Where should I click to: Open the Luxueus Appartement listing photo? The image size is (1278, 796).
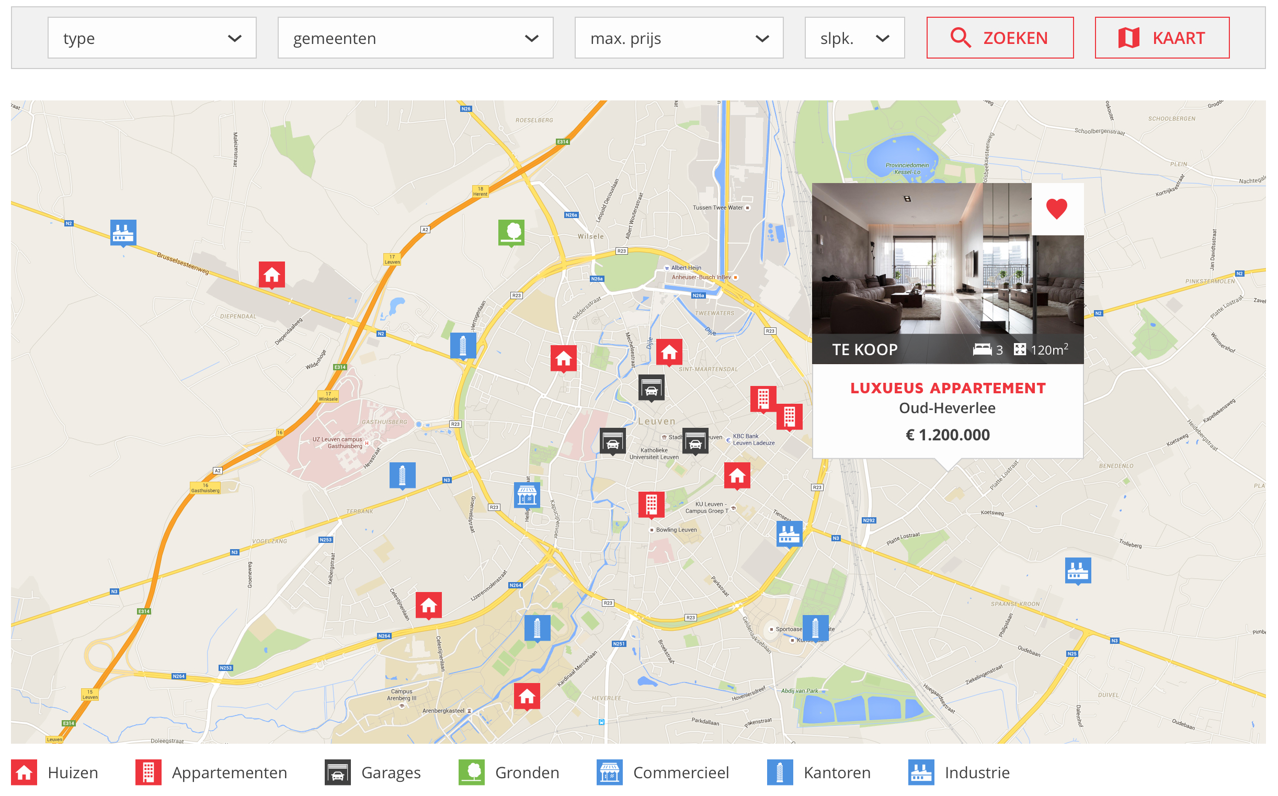click(x=922, y=258)
